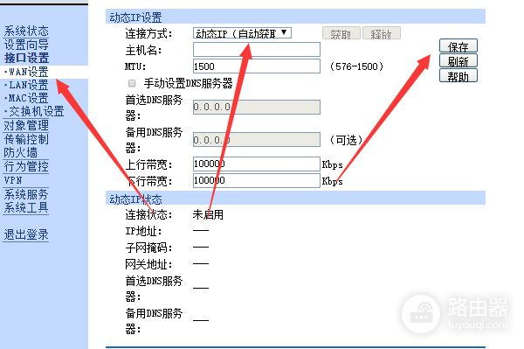Click the 首选DNS服务器 input field
524x349 pixels.
pyautogui.click(x=256, y=107)
